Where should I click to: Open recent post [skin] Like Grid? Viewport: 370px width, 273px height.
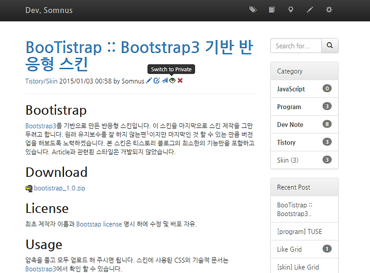pyautogui.click(x=304, y=266)
